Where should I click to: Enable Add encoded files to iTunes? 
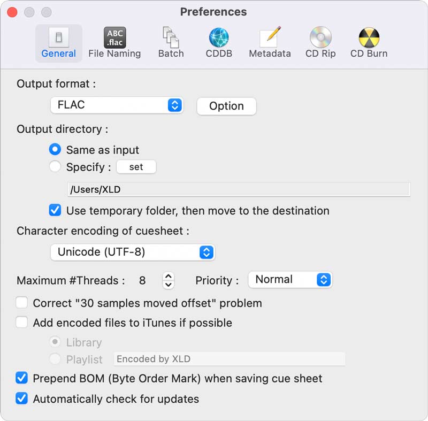(21, 322)
